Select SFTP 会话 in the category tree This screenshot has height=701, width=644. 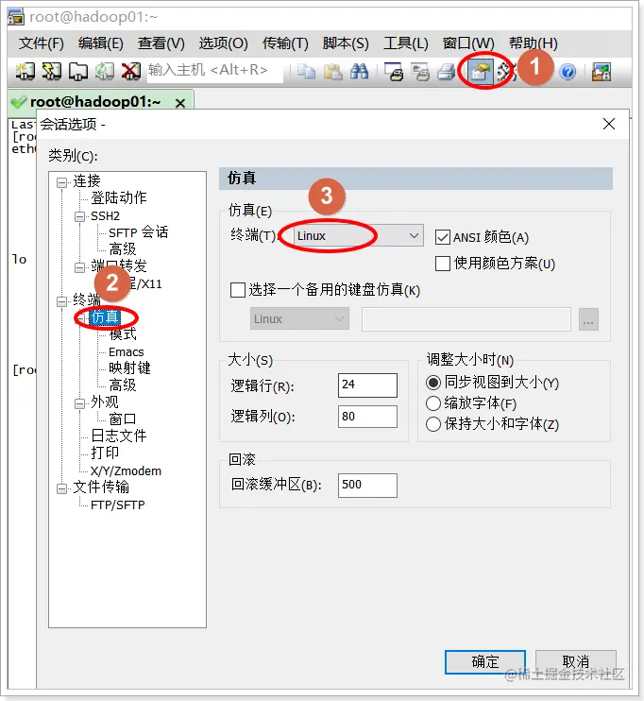138,232
